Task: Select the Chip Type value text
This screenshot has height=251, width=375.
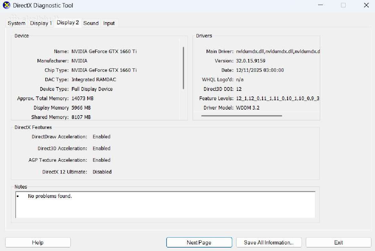Action: [104, 70]
